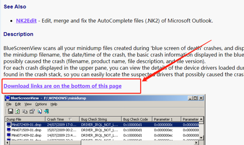Screen dimensions: 244x145
Task: Open the Edit menu
Action: coord(18,104)
